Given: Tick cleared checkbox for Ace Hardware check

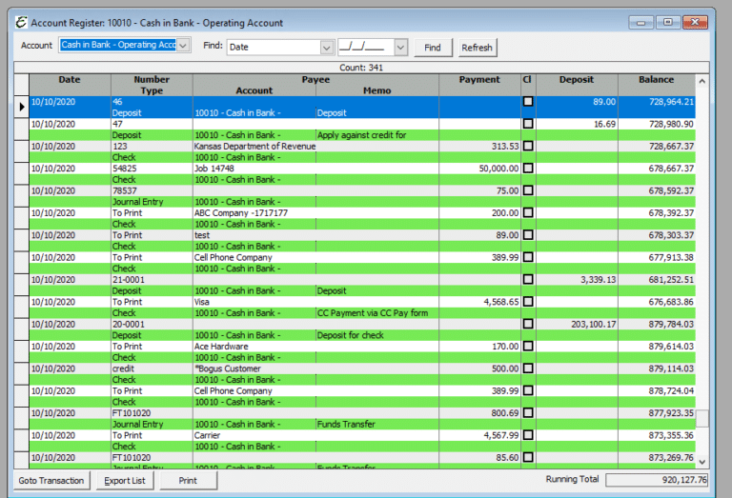Looking at the screenshot, I should coord(528,347).
